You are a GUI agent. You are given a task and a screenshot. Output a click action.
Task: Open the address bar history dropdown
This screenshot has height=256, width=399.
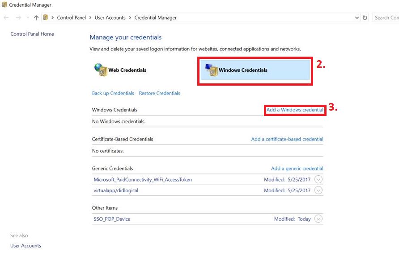[357, 17]
